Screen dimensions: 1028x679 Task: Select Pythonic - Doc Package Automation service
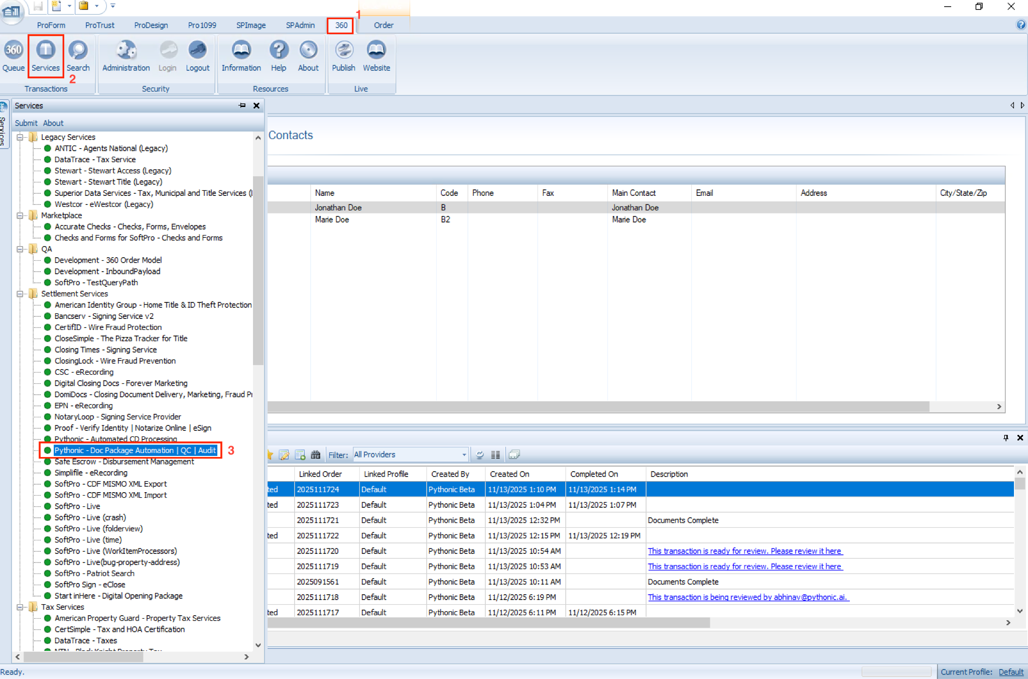click(135, 450)
